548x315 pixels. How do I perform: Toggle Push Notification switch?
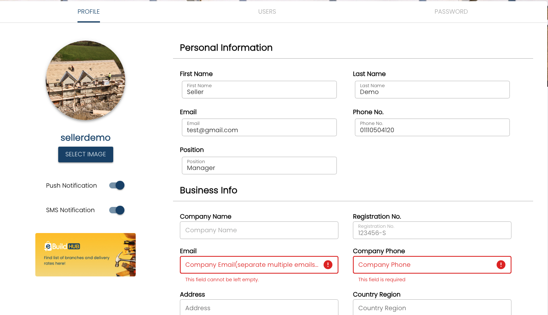pyautogui.click(x=117, y=185)
